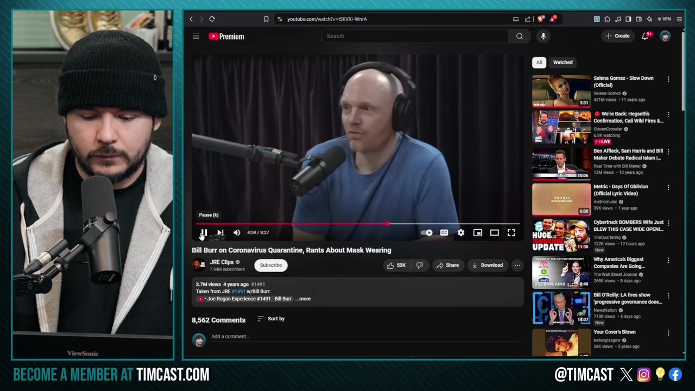The image size is (695, 391).
Task: Open the Create menu
Action: pos(617,36)
